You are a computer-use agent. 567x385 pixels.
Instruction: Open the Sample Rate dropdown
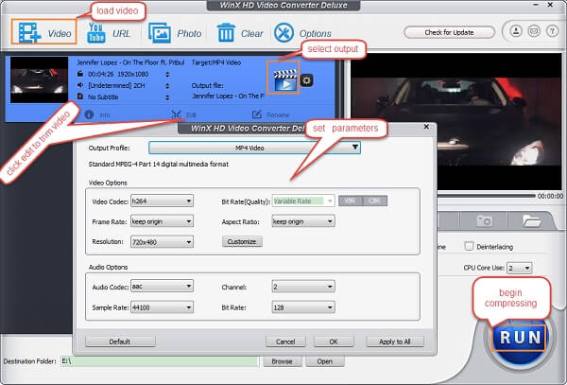[162, 307]
